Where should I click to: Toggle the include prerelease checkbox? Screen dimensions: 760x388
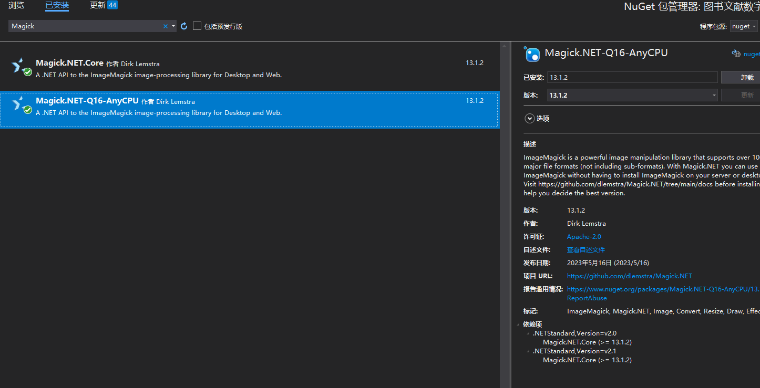coord(197,26)
